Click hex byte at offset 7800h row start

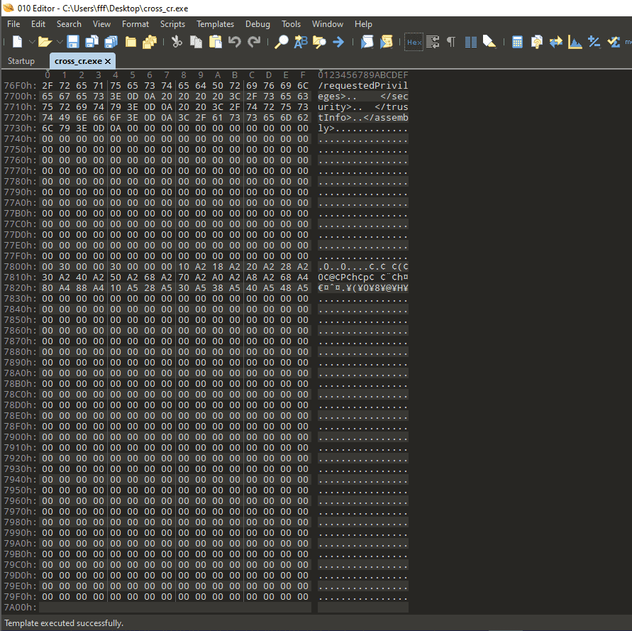47,267
